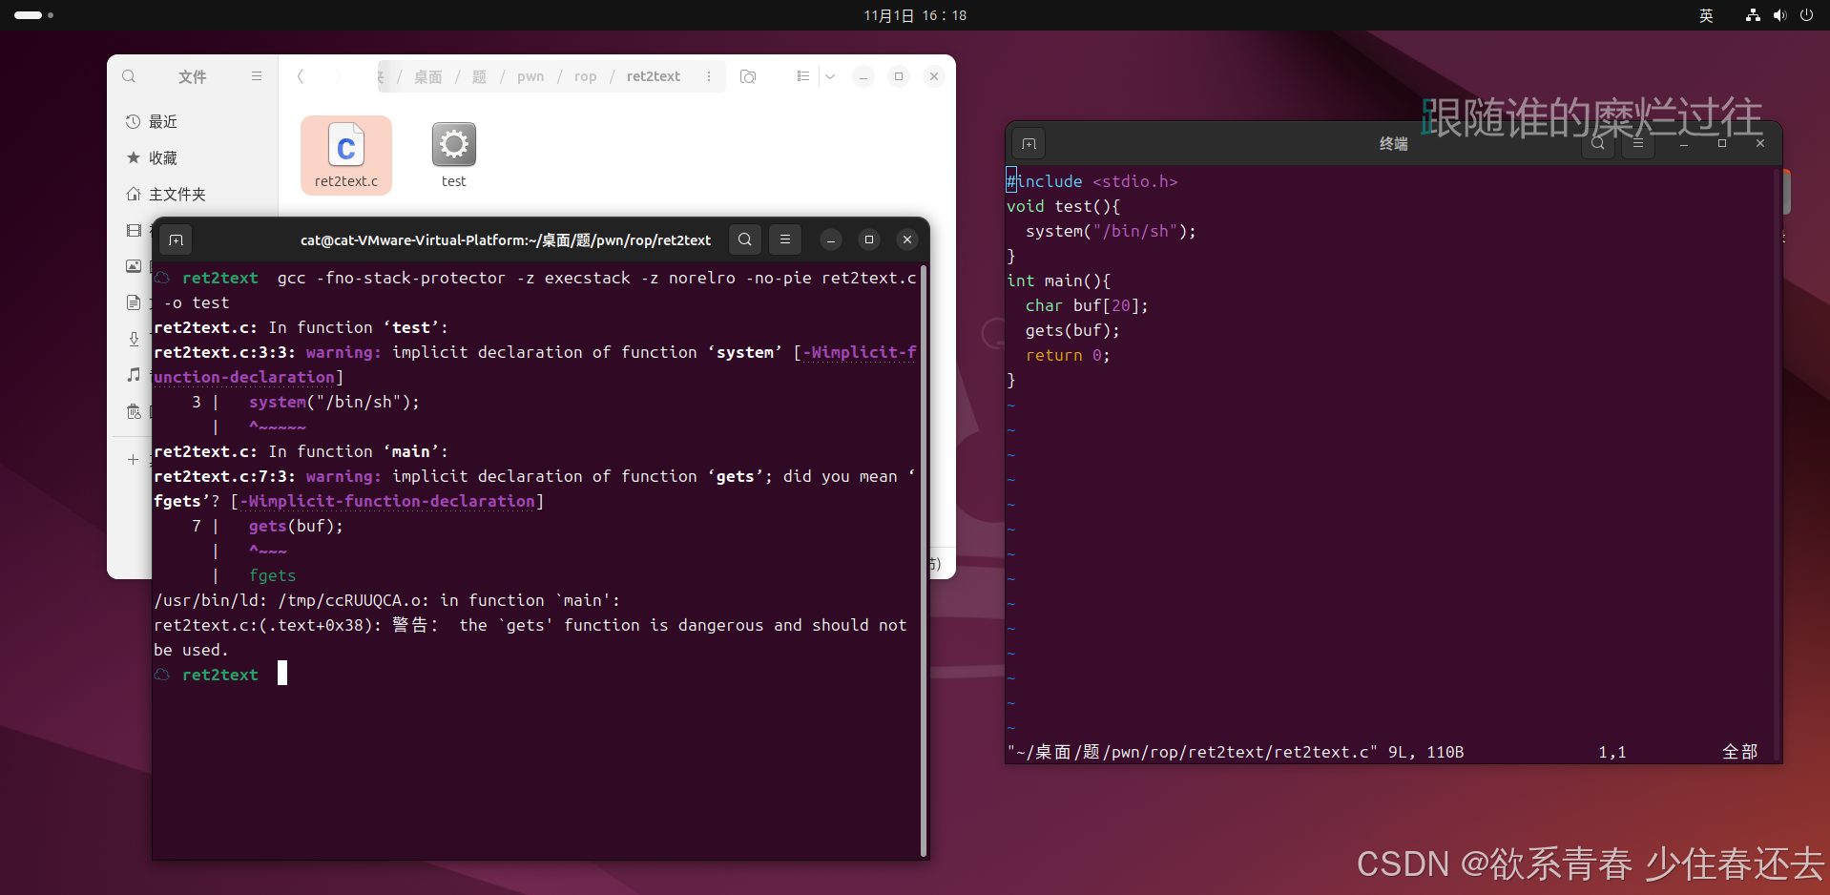
Task: Open the power menu icon
Action: [1806, 15]
